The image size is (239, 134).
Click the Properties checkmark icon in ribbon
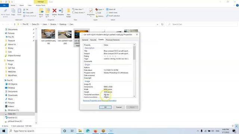tap(91, 11)
